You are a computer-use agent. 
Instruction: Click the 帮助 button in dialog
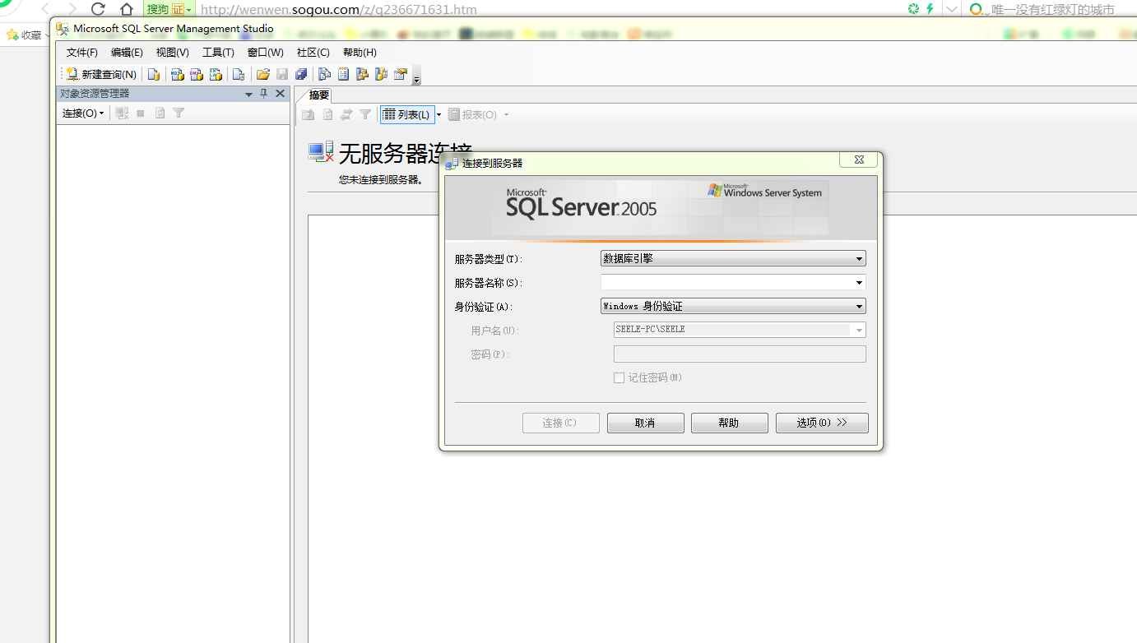[730, 423]
